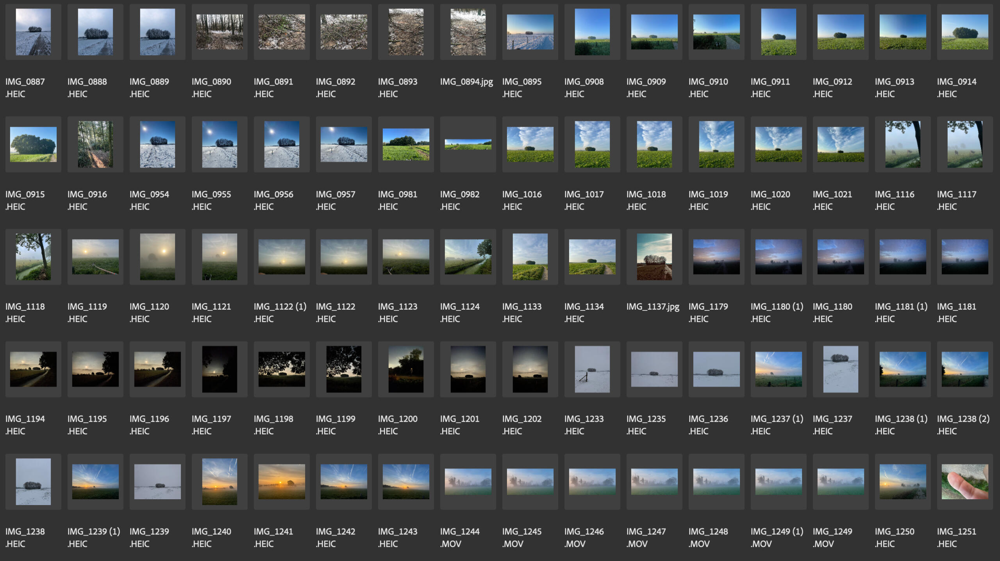
Task: Click the IMG_1244.MOV video thumbnail
Action: (x=468, y=482)
